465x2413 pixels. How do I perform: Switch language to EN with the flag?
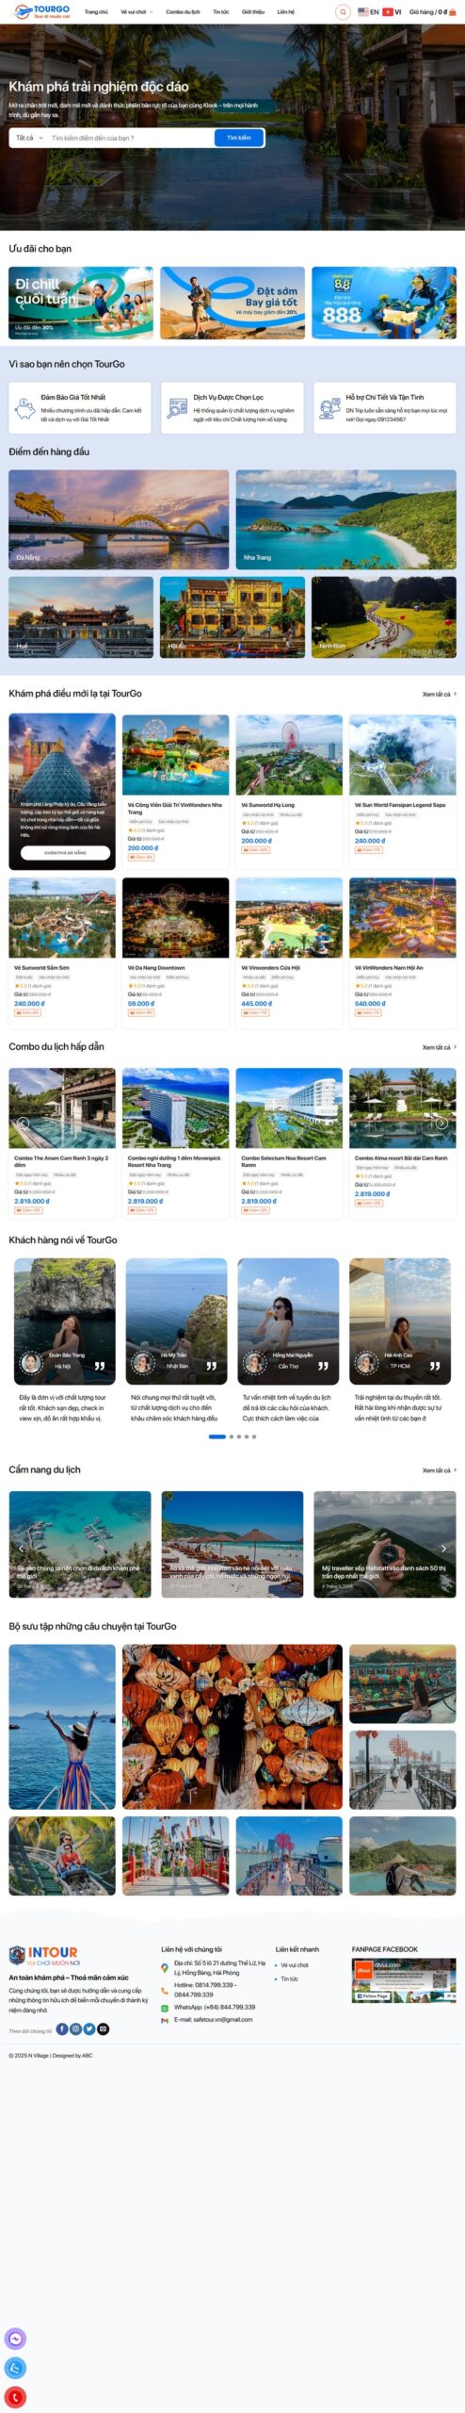(368, 12)
